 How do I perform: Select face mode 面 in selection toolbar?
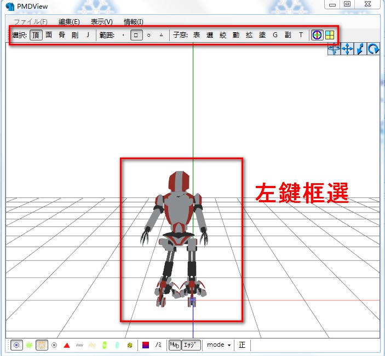click(x=49, y=35)
